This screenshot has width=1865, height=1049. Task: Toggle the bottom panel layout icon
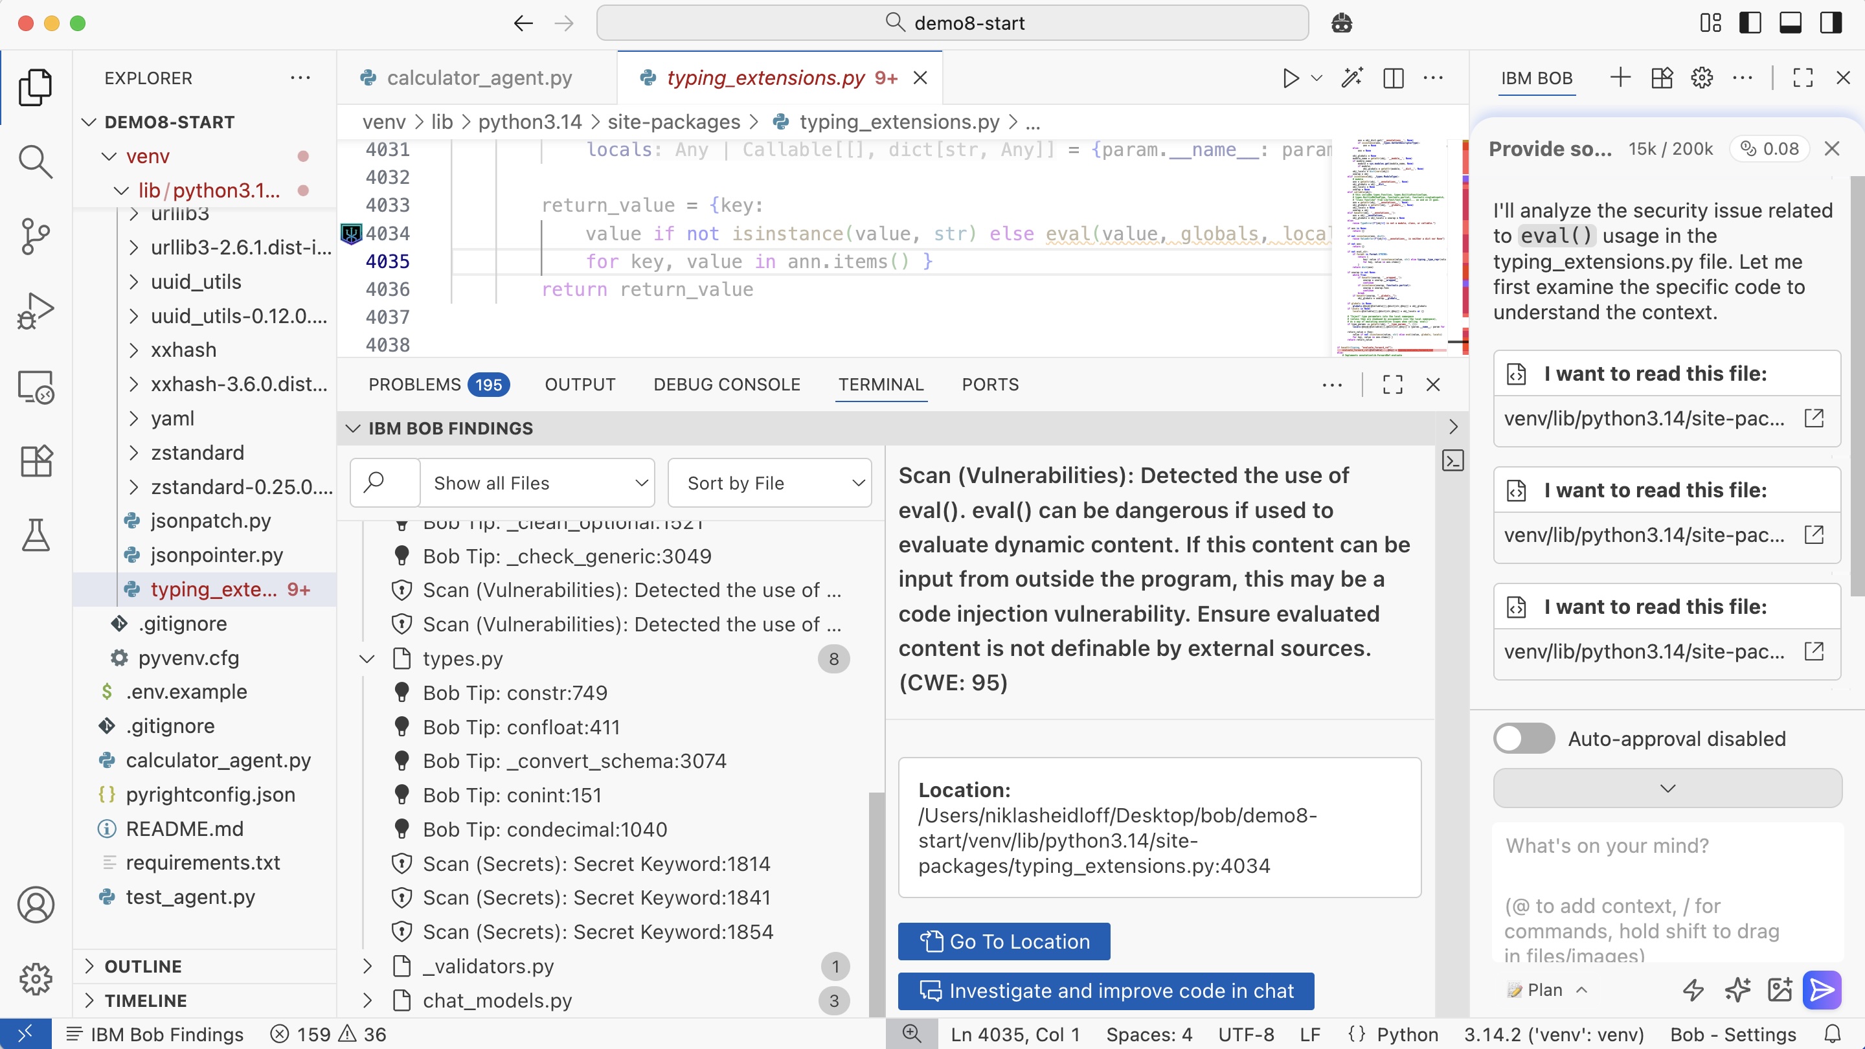tap(1791, 23)
